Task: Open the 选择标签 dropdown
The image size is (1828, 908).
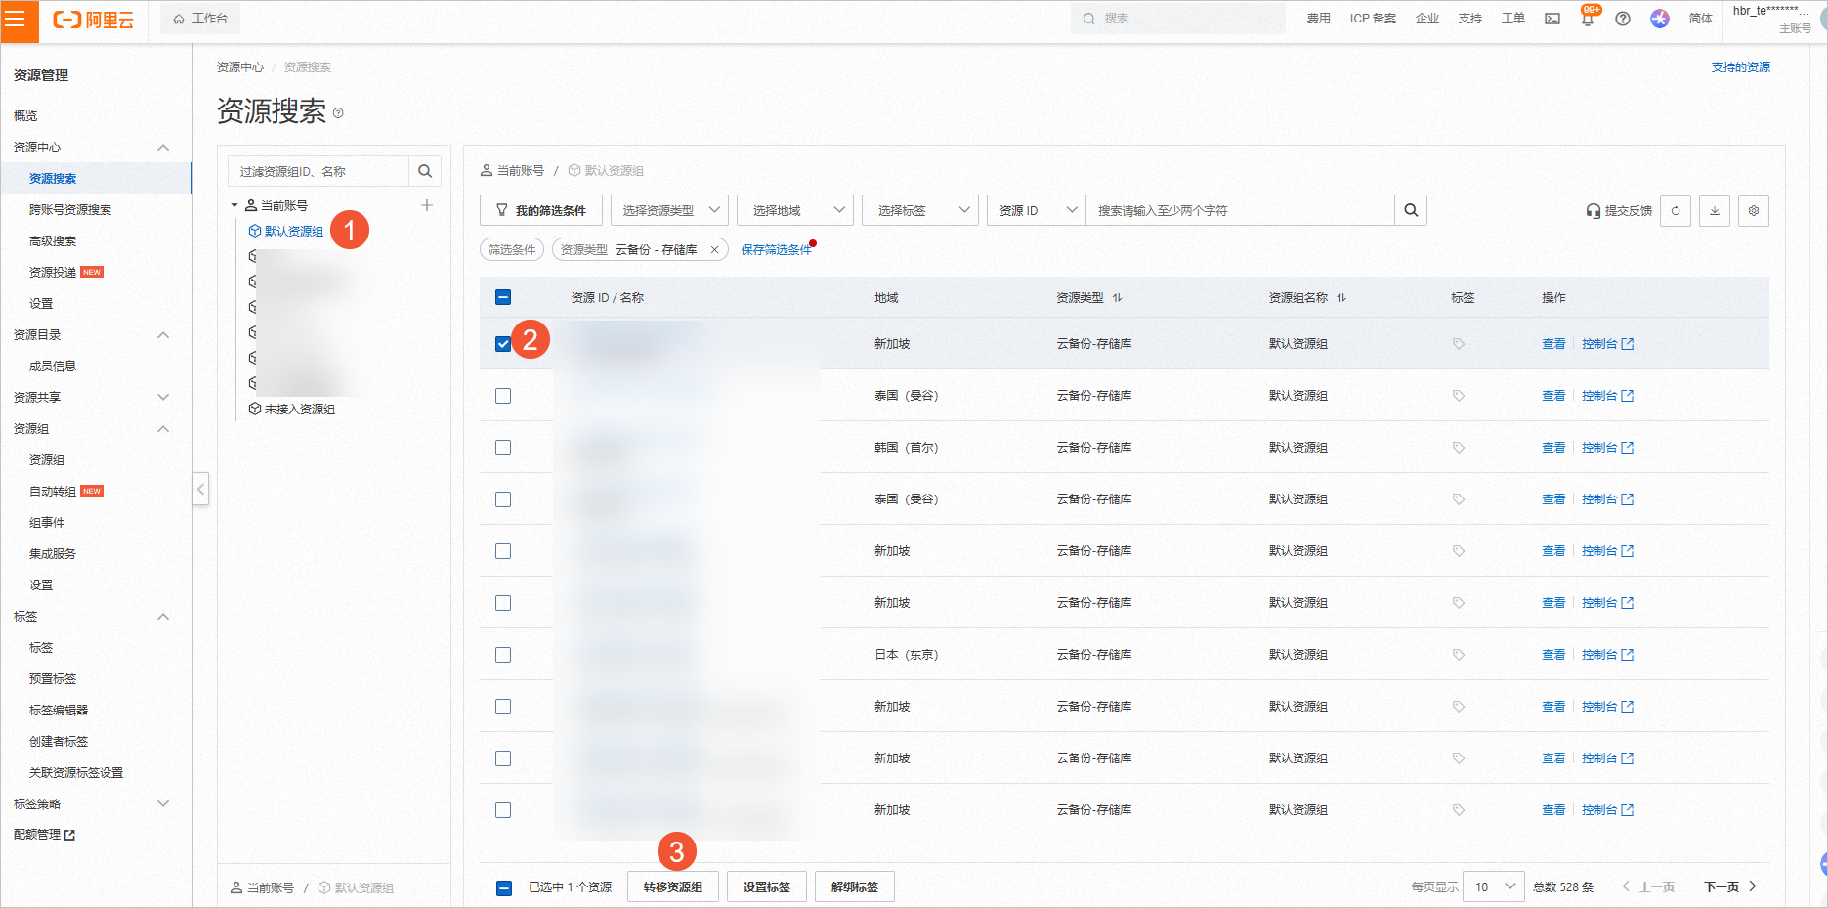Action: click(920, 210)
